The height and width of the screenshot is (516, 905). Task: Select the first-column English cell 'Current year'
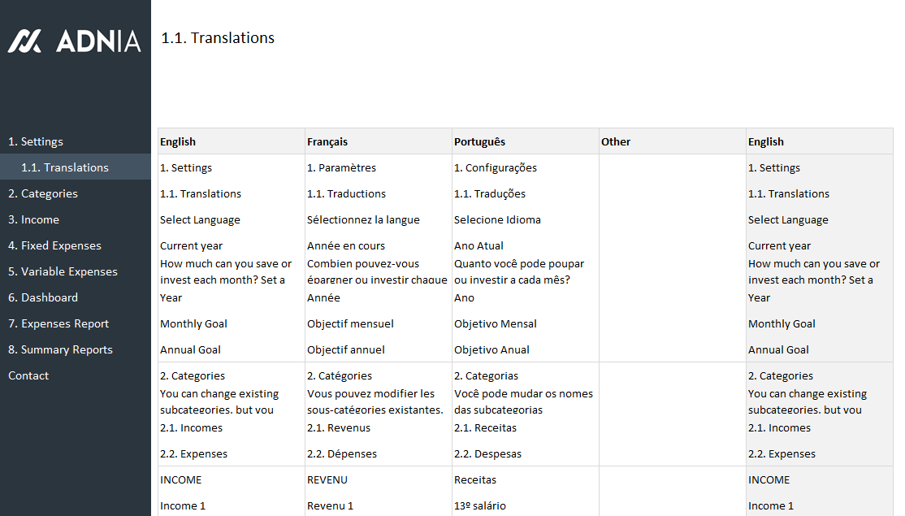pyautogui.click(x=191, y=245)
